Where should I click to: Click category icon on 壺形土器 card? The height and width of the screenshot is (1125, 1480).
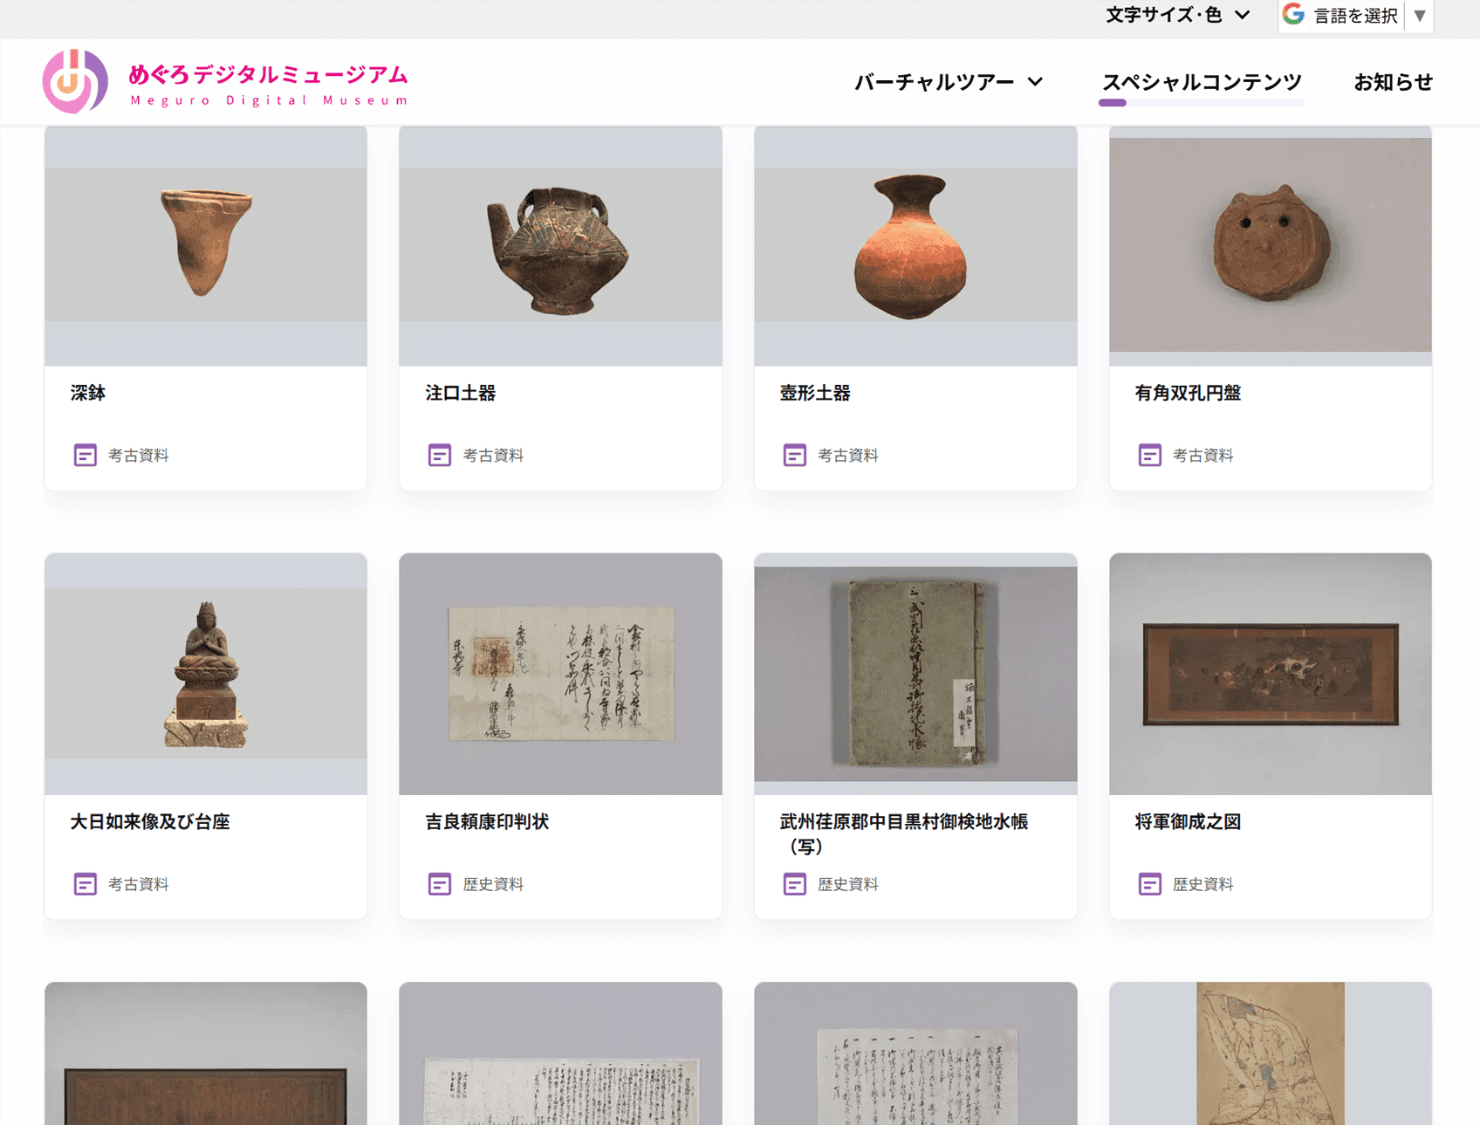[x=795, y=455]
